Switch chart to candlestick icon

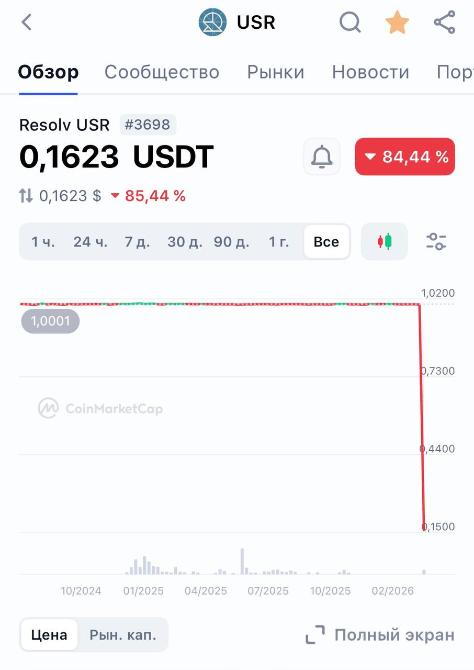coord(385,241)
